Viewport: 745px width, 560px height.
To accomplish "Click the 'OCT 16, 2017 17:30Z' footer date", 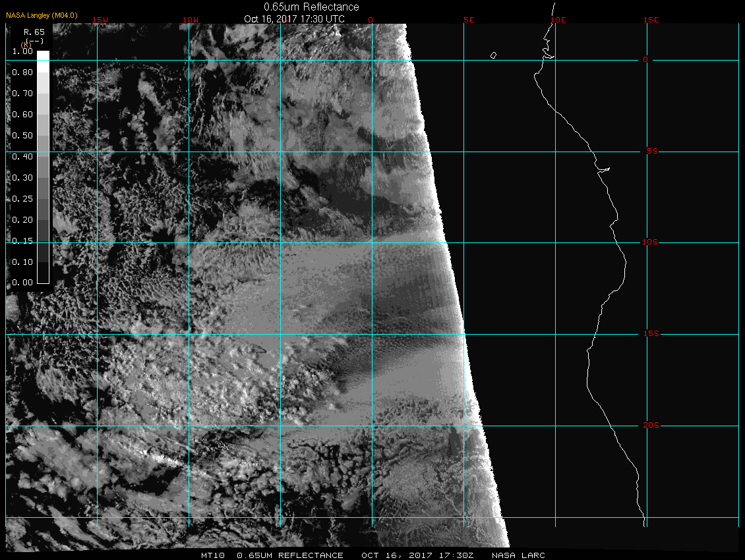I will coord(417,555).
